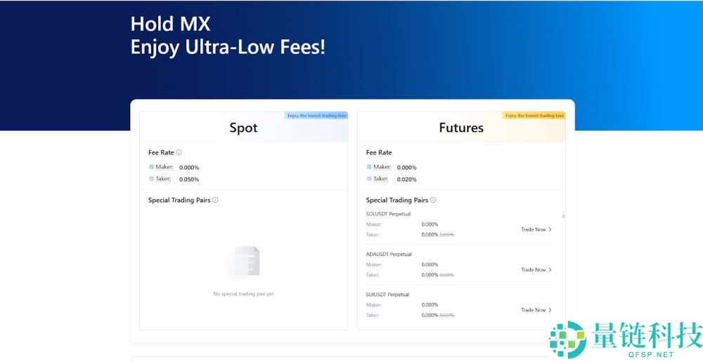Click the yellow lowest trading fees badge on Futures
Image resolution: width=703 pixels, height=362 pixels.
coord(534,116)
